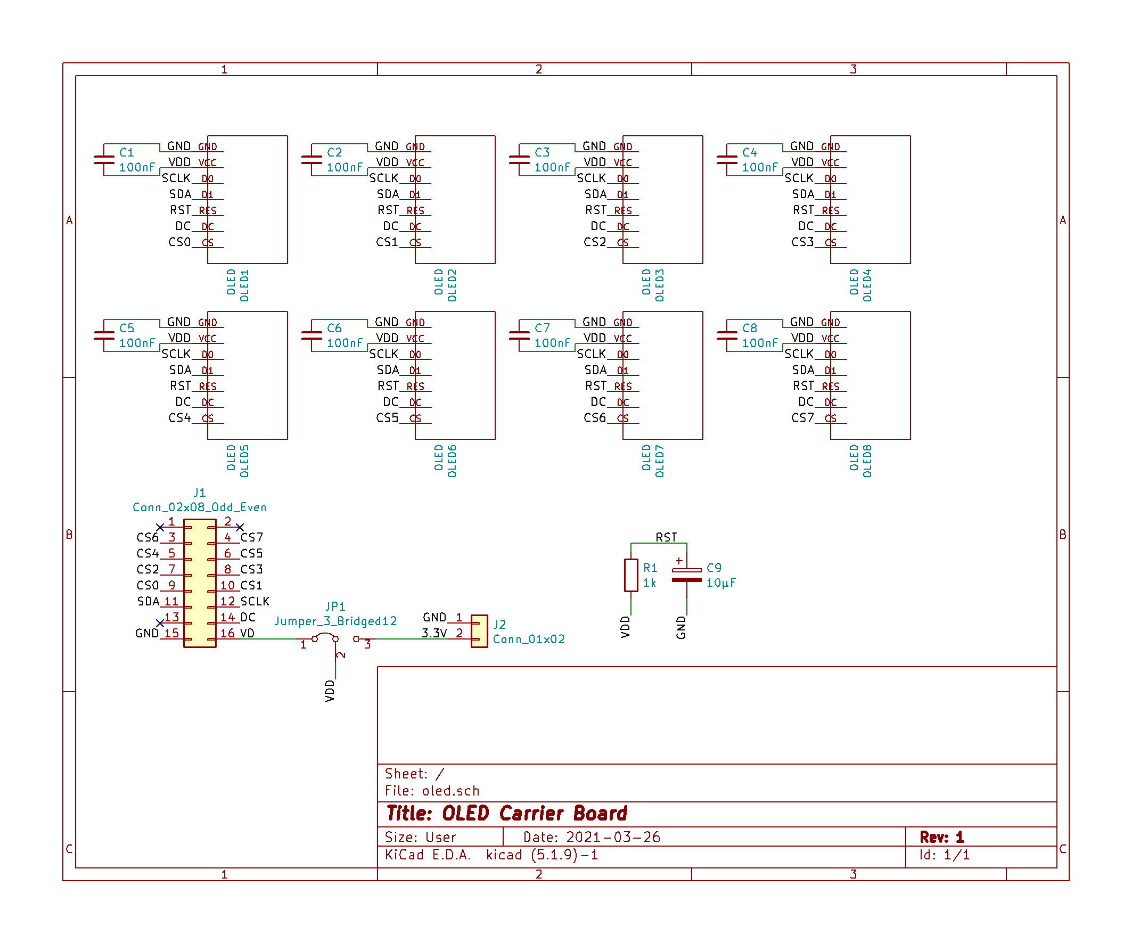Click the no-connect X on J1 pin 13

[160, 623]
